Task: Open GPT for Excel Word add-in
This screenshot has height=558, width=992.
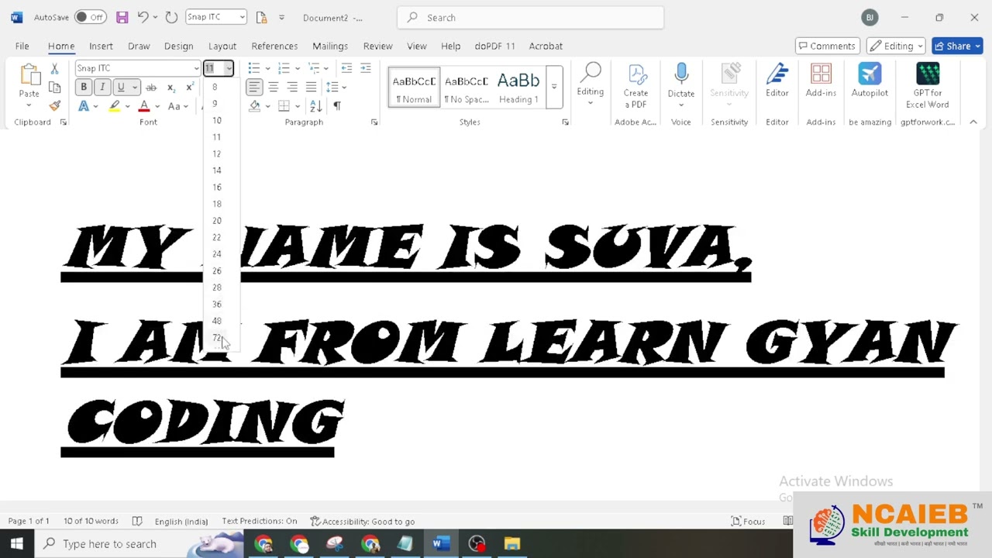Action: click(x=928, y=74)
